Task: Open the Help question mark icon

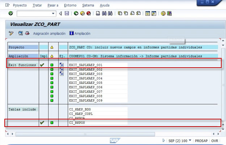Action: 163,14
